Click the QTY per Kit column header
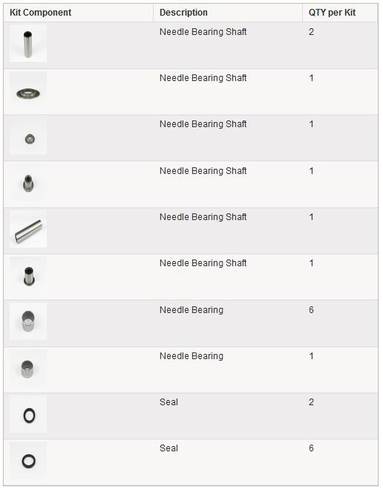 coord(333,13)
